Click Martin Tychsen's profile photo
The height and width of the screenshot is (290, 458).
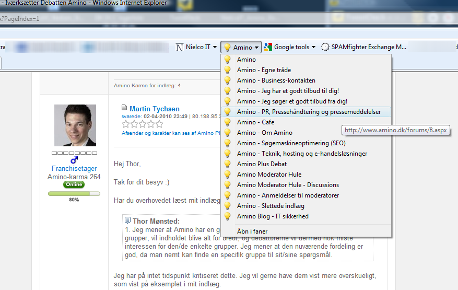[75, 125]
